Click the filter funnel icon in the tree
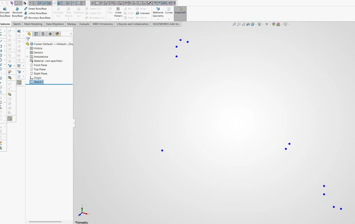 [28, 39]
